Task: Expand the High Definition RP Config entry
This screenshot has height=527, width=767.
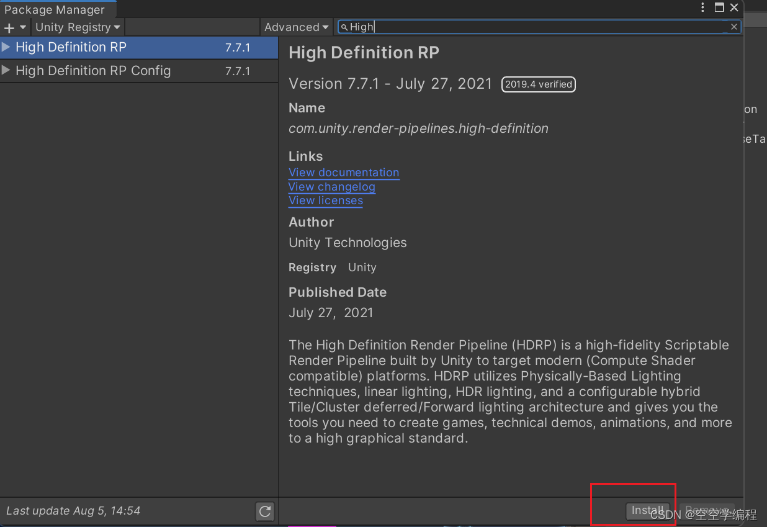Action: click(x=6, y=71)
